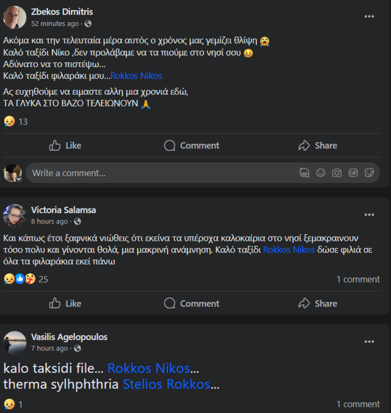This screenshot has height=413, width=391.
Task: View the sad reactions on Zbekos Dimitris's post
Action: coord(8,121)
